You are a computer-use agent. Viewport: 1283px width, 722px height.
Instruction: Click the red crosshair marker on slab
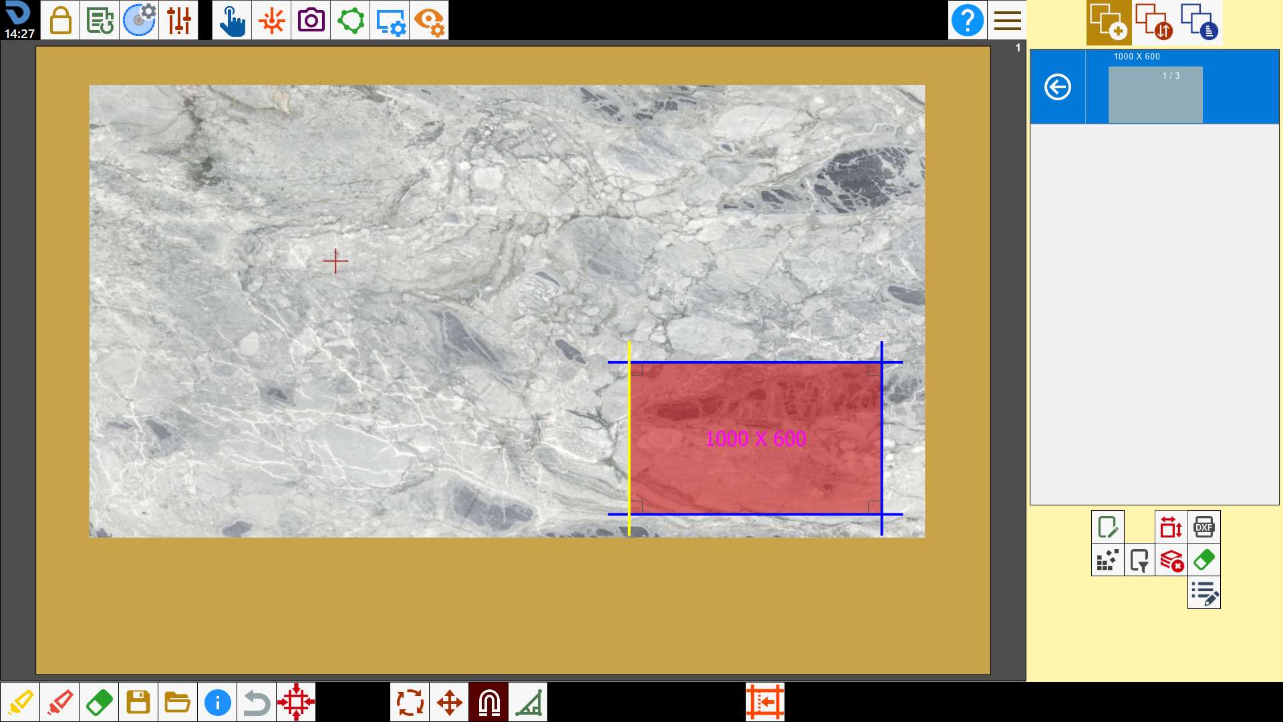[x=335, y=261]
